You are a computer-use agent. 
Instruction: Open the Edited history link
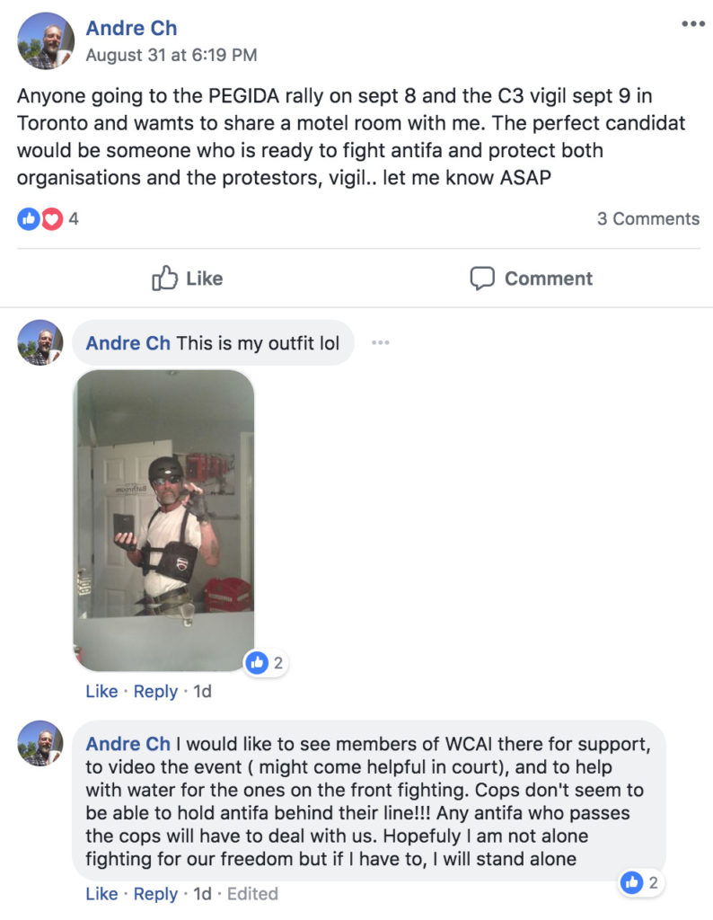coord(252,894)
